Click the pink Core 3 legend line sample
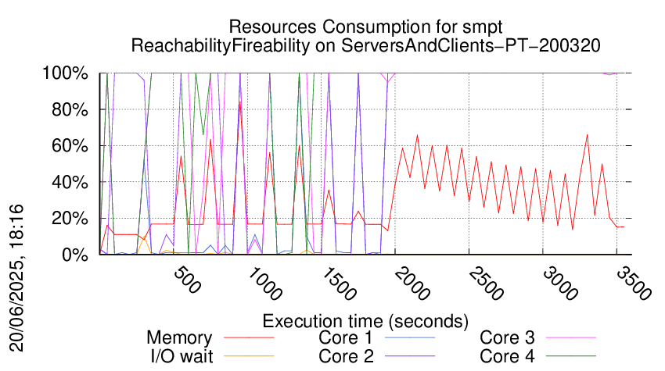This screenshot has width=665, height=371. tap(571, 337)
